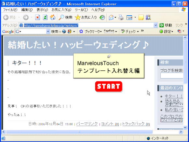The image size is (189, 142).
Task: Click the Stop button in the IE toolbar
Action: point(37,18)
